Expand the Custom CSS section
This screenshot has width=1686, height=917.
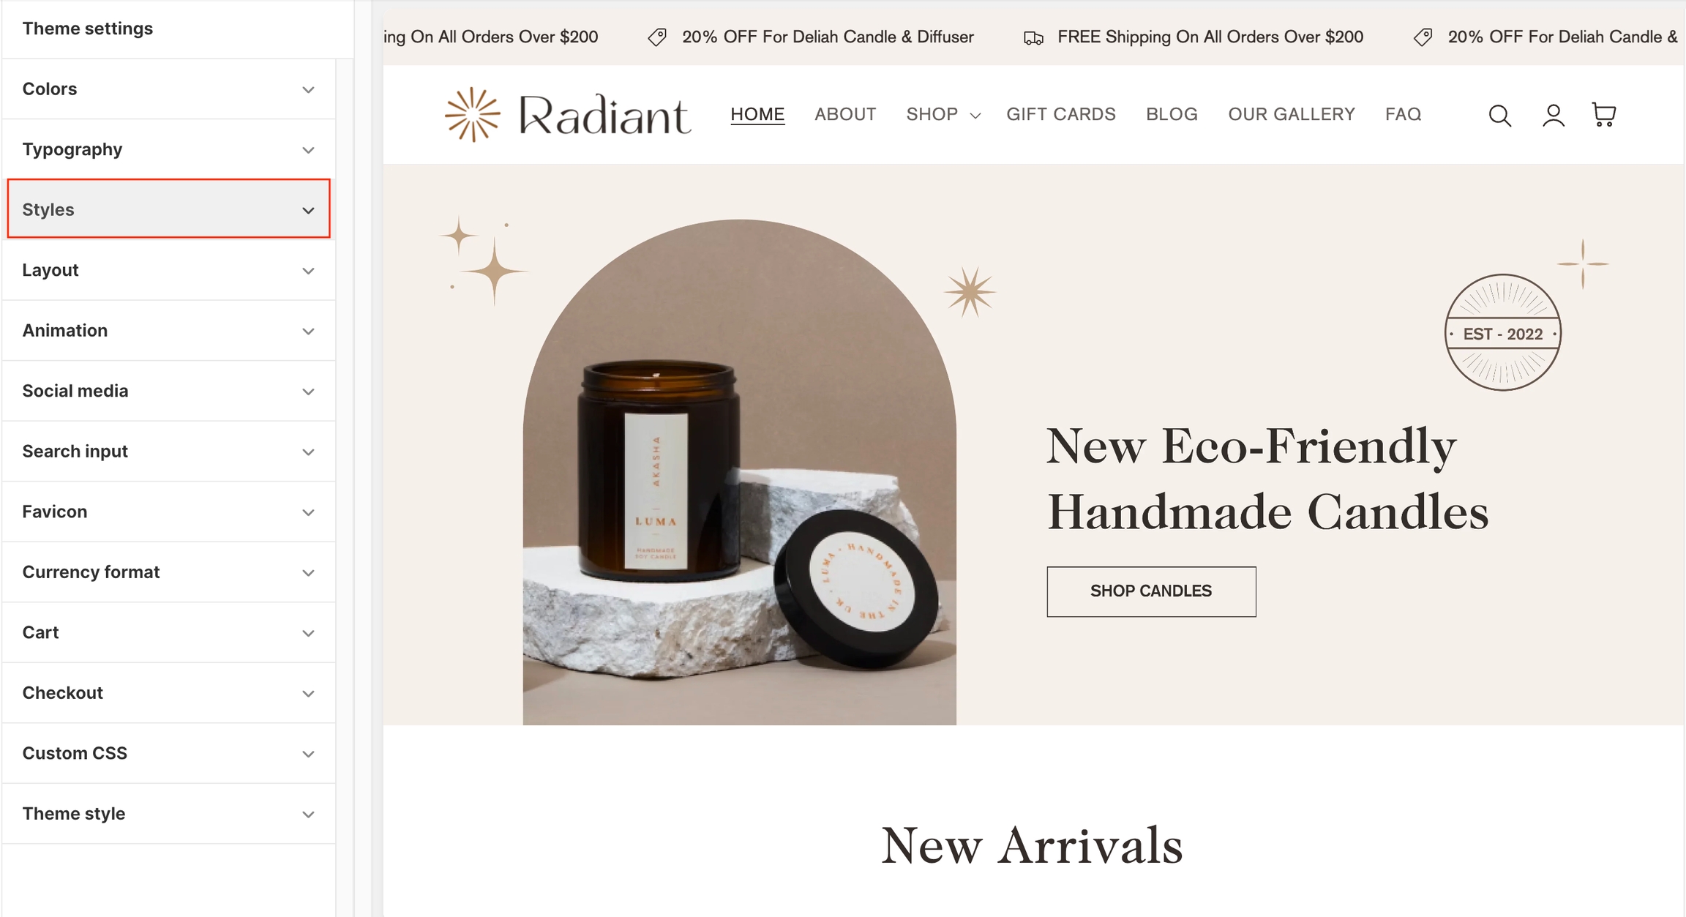(x=169, y=753)
